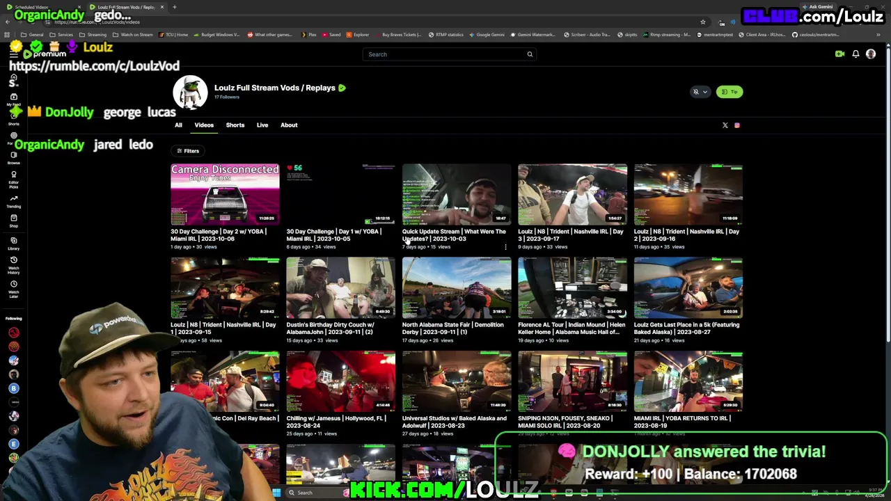The width and height of the screenshot is (891, 501).
Task: Open Loulz Gets Last Place 5k thumbnail
Action: click(688, 287)
